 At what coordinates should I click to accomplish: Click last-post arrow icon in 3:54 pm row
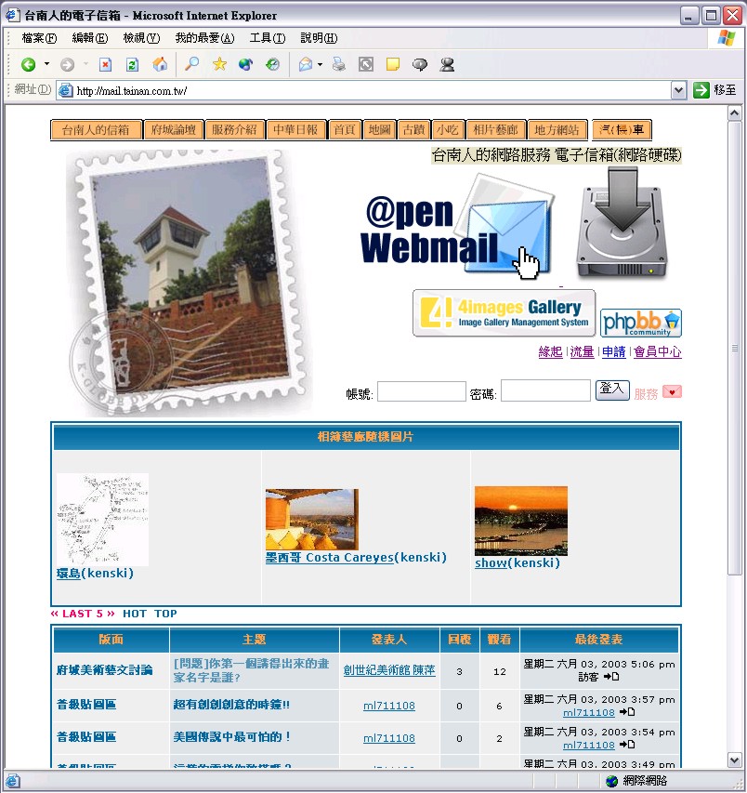click(627, 745)
